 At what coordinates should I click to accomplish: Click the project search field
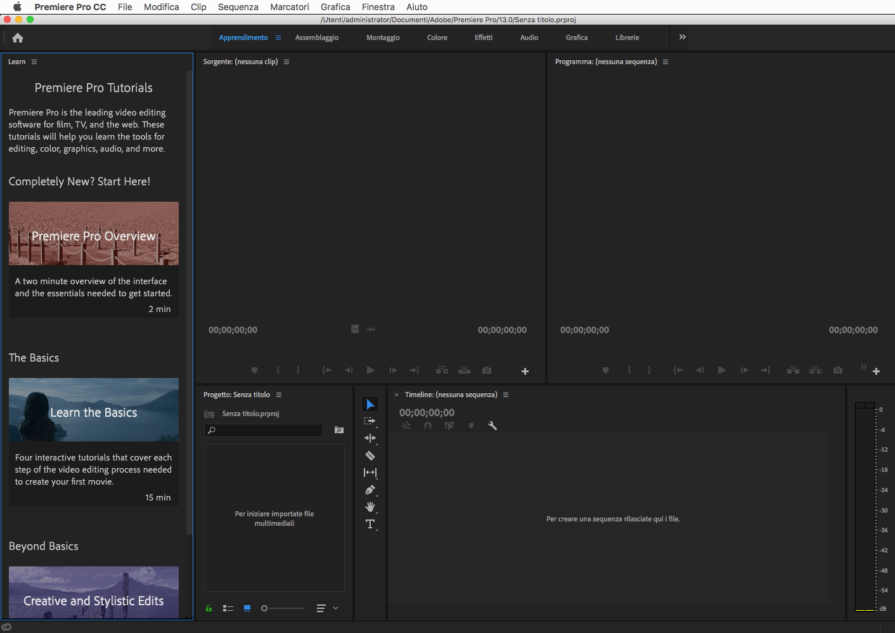264,430
